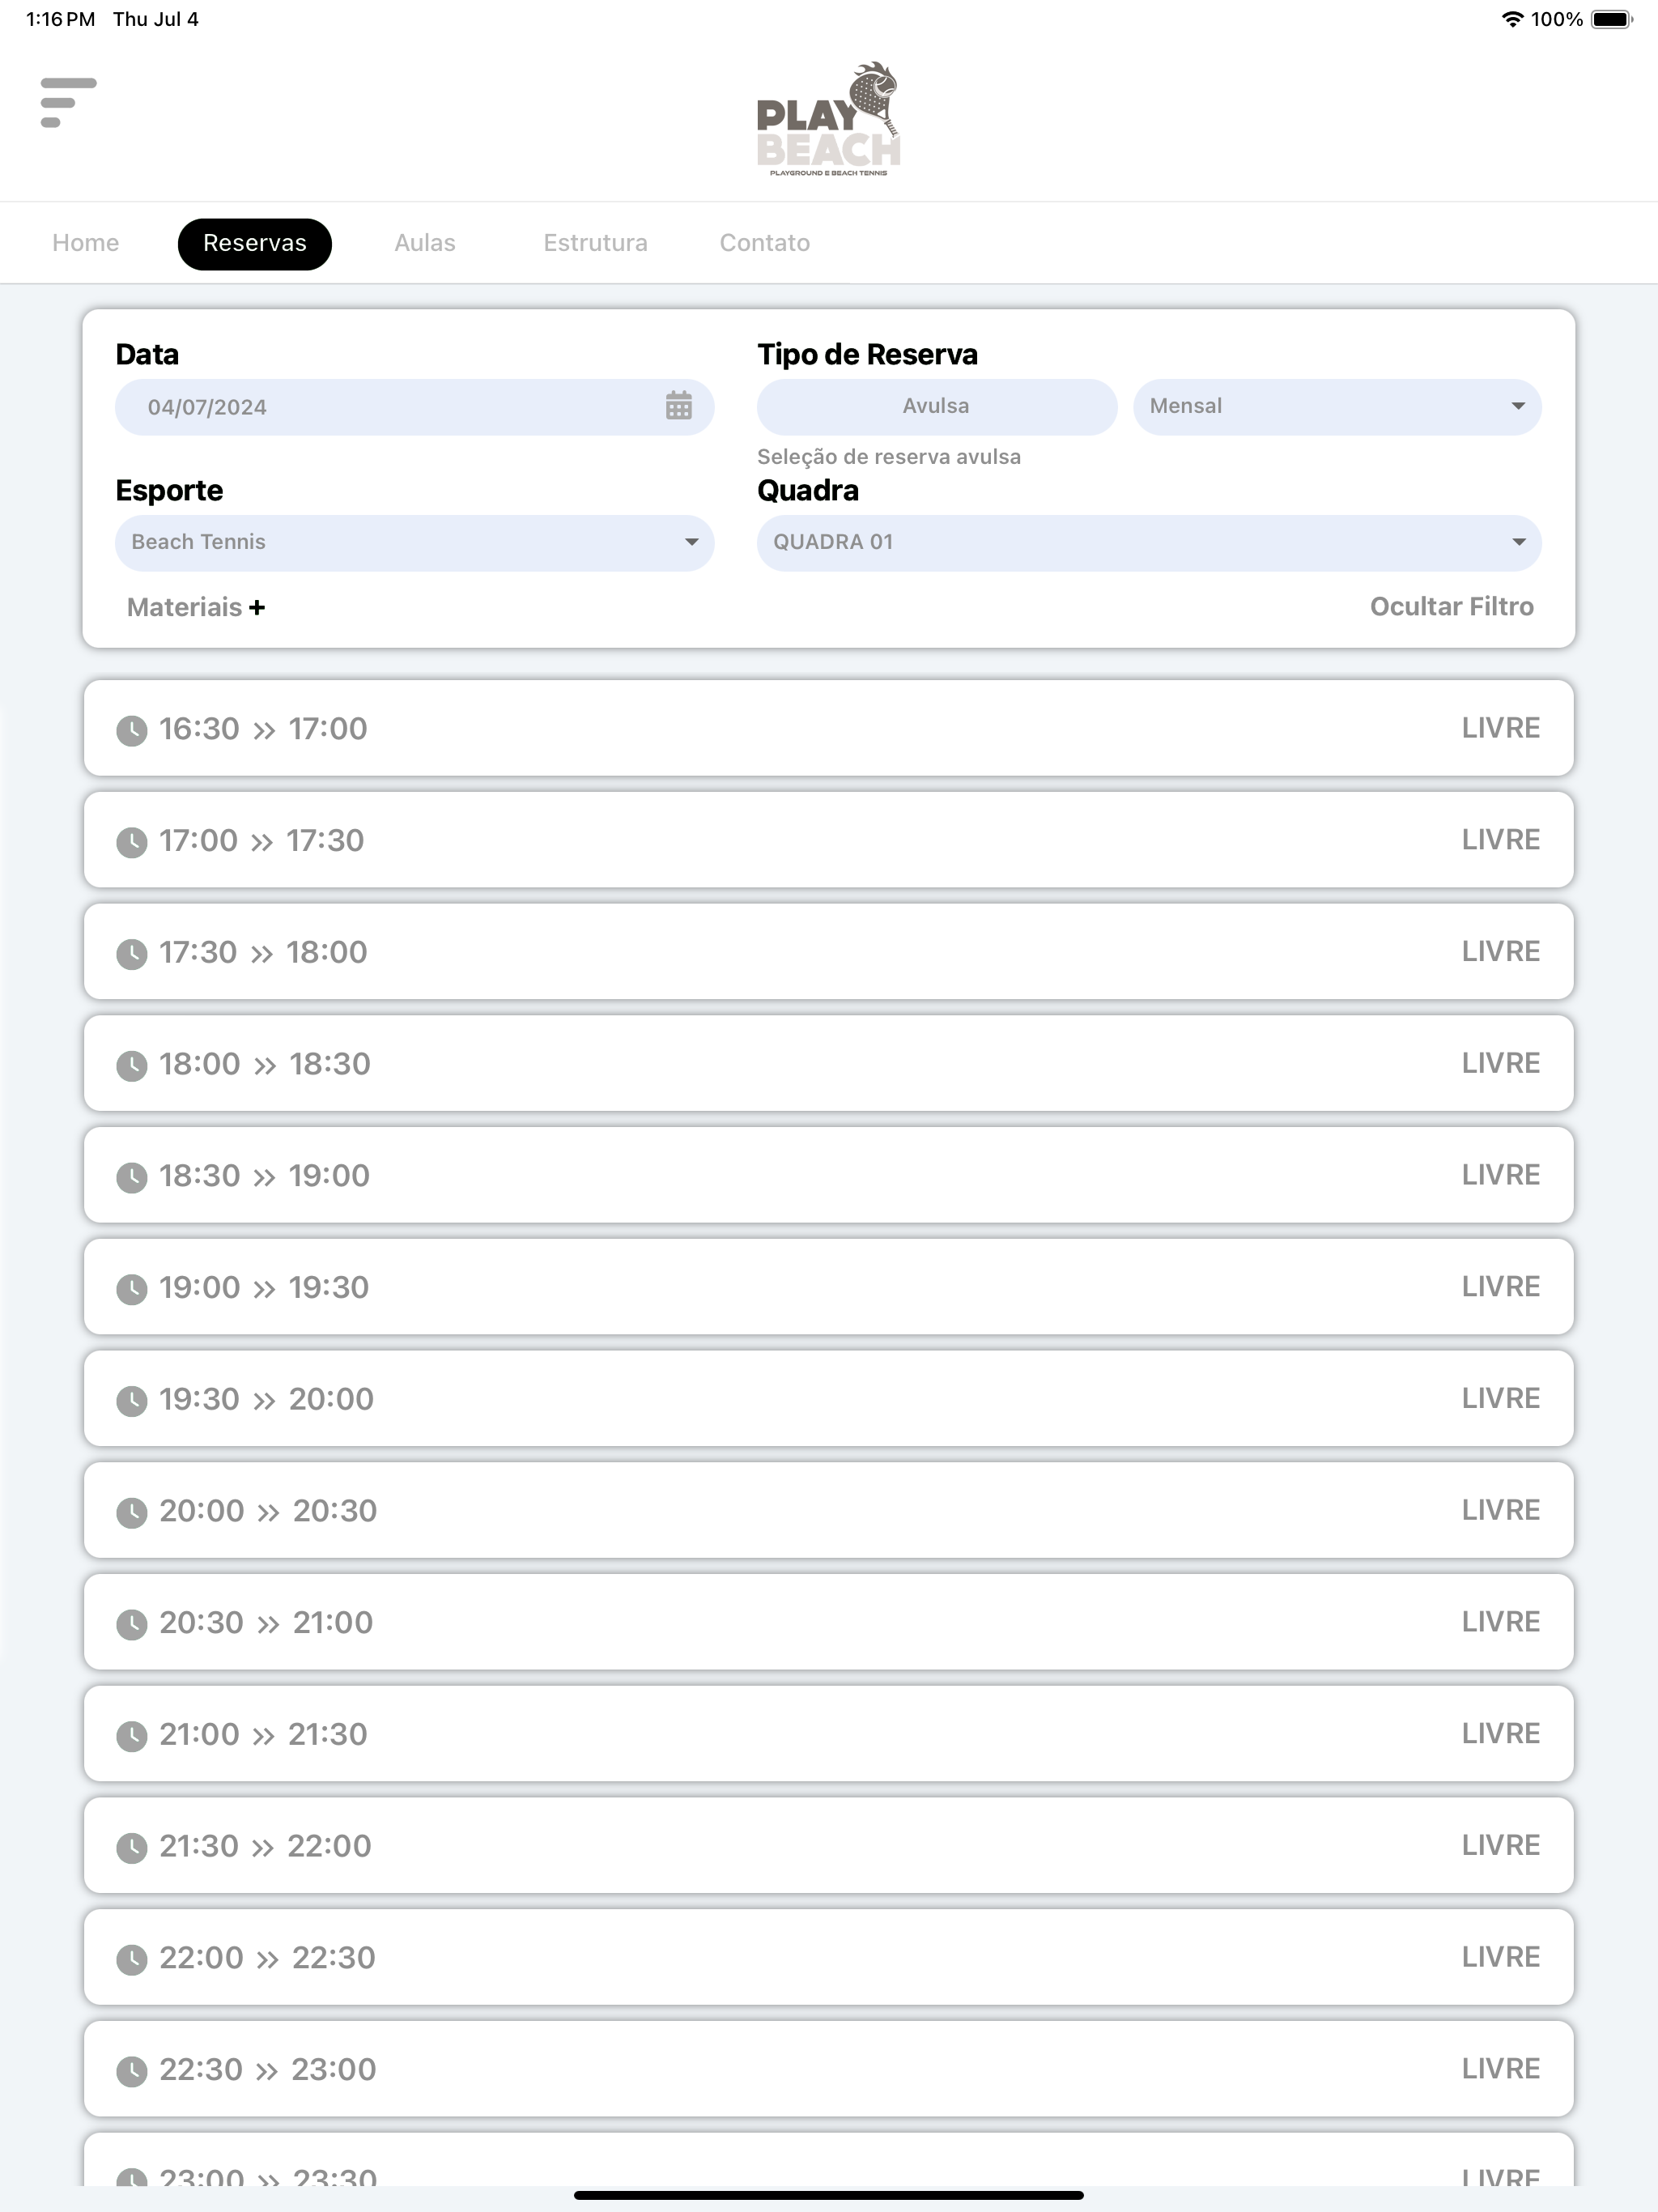
Task: Expand the Mensal dropdown
Action: (1337, 406)
